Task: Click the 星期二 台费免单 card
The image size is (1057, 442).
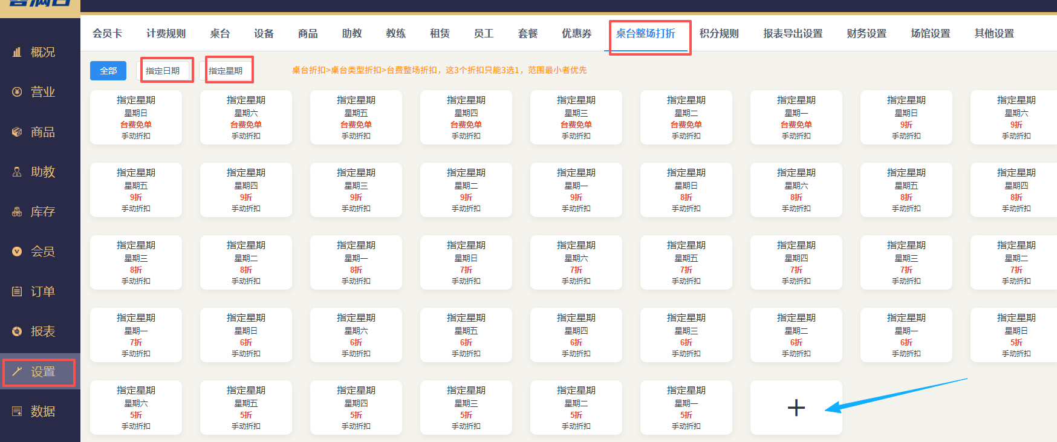Action: pyautogui.click(x=686, y=117)
